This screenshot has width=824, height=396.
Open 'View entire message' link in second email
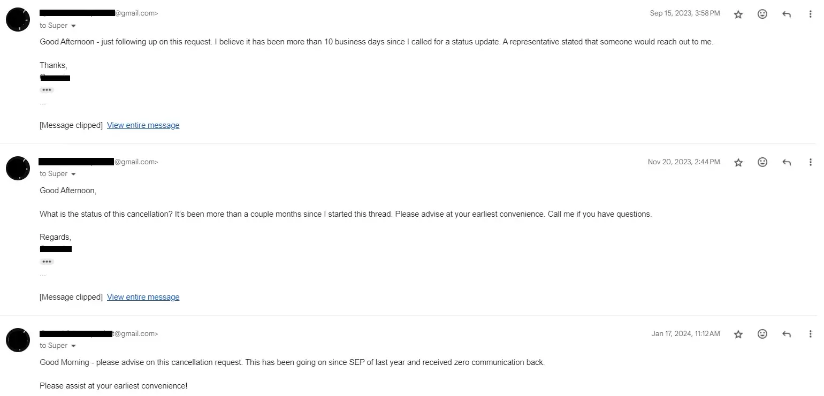tap(143, 297)
